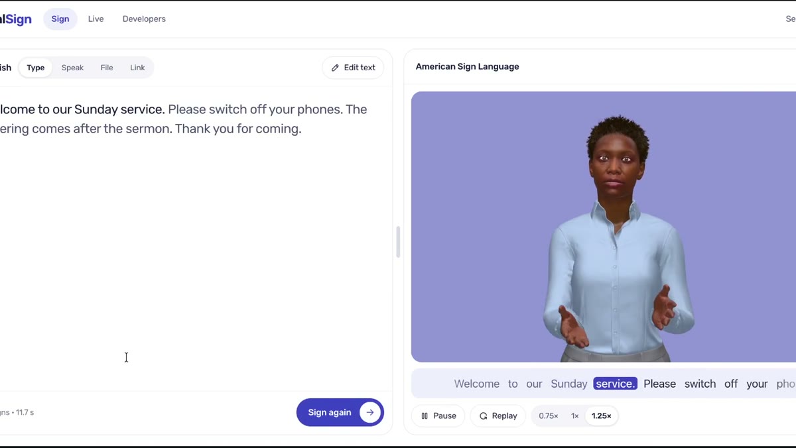Click the word "your" in the transcript

[757, 384]
